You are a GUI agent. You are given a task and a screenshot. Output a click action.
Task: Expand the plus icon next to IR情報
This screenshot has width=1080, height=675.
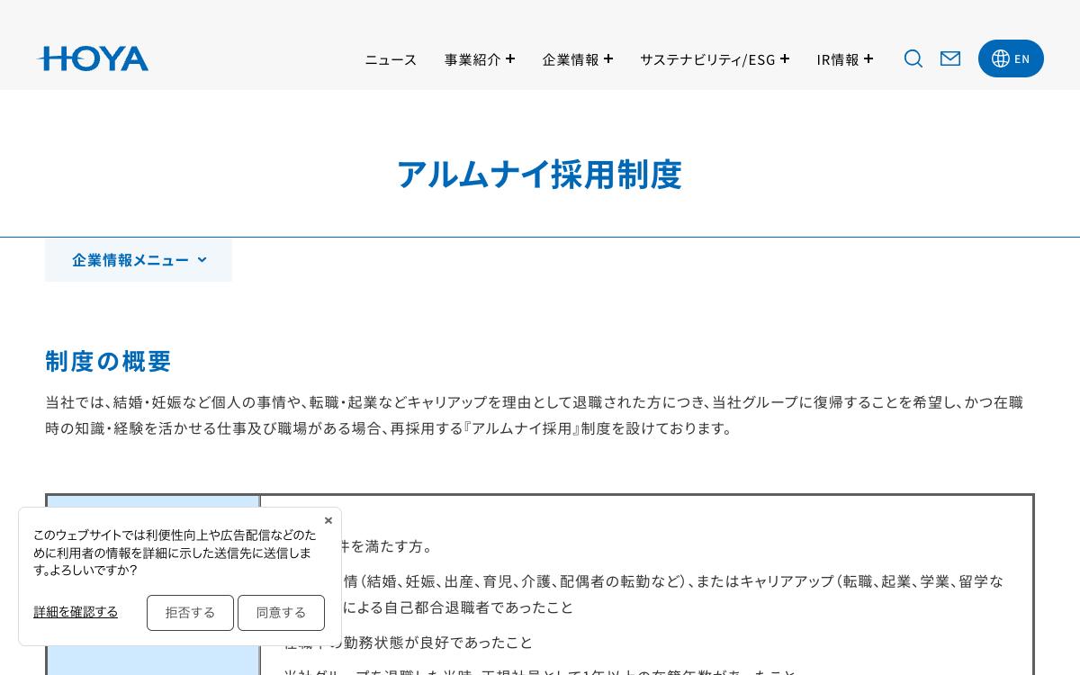pyautogui.click(x=868, y=58)
